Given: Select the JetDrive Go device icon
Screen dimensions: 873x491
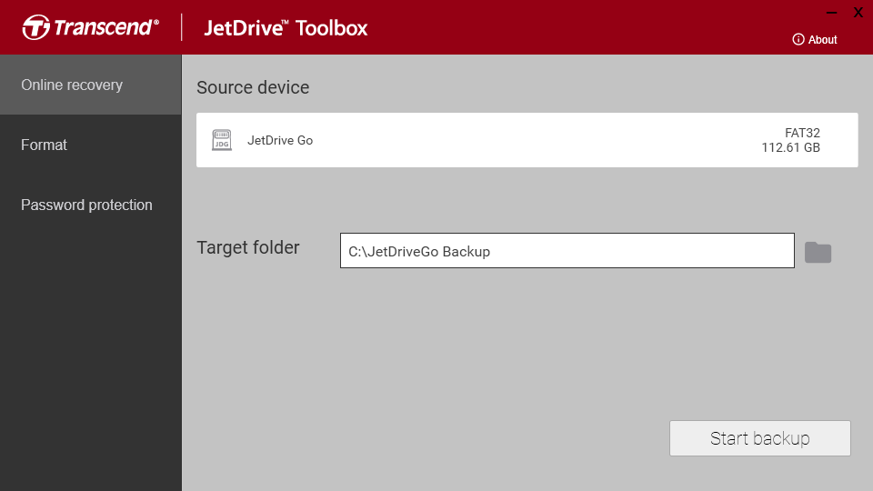Looking at the screenshot, I should point(222,140).
